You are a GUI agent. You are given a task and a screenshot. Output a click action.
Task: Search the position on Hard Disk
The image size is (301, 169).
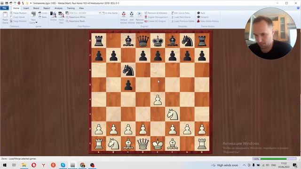pyautogui.click(x=61, y=17)
